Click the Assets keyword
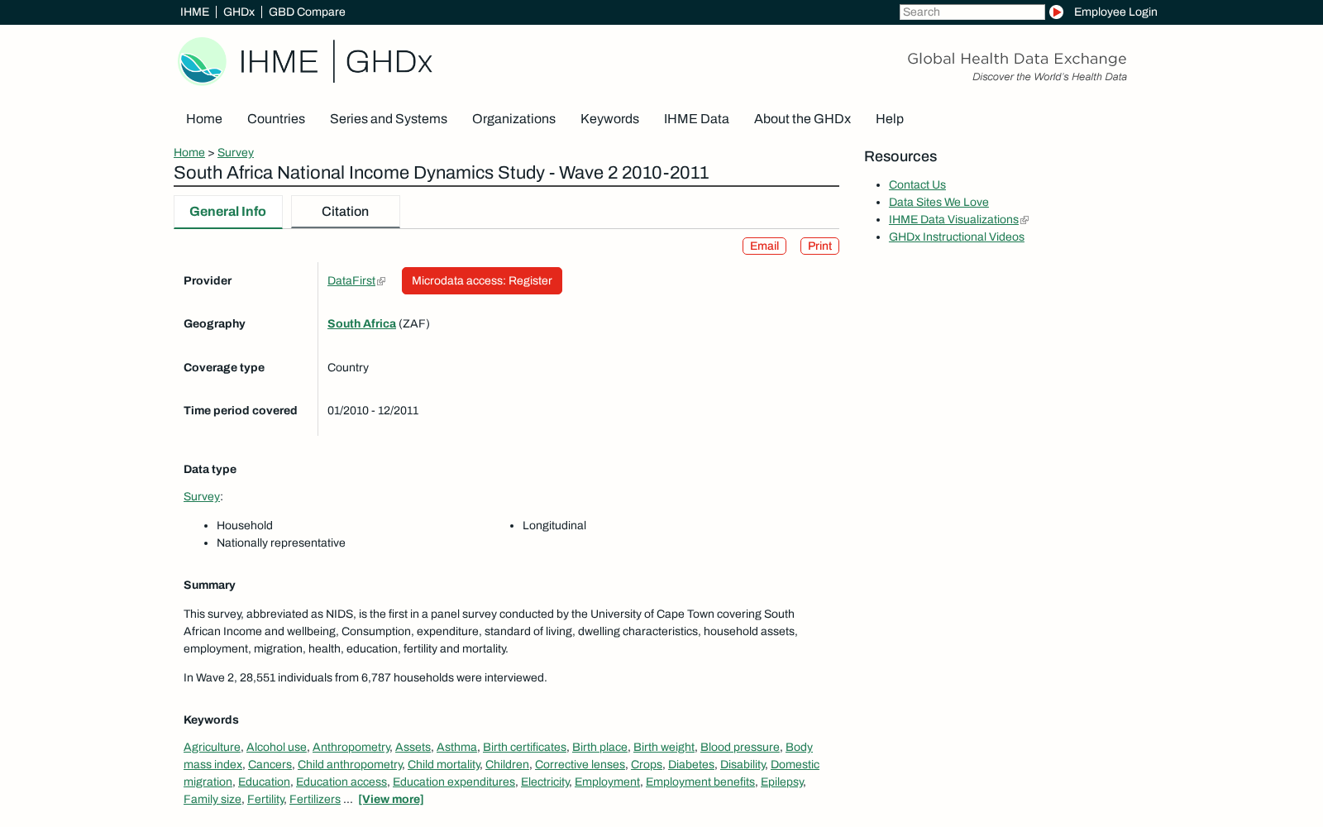The image size is (1323, 827). tap(413, 748)
